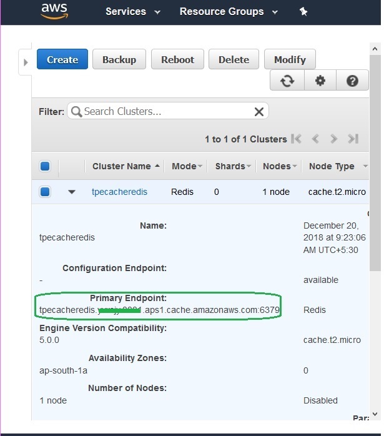Open the settings gear icon
This screenshot has width=384, height=436.
click(320, 81)
